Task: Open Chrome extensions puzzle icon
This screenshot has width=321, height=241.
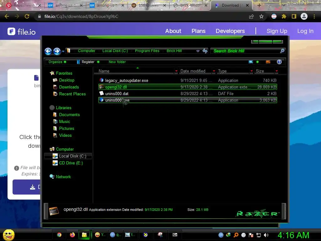Action: click(x=284, y=16)
